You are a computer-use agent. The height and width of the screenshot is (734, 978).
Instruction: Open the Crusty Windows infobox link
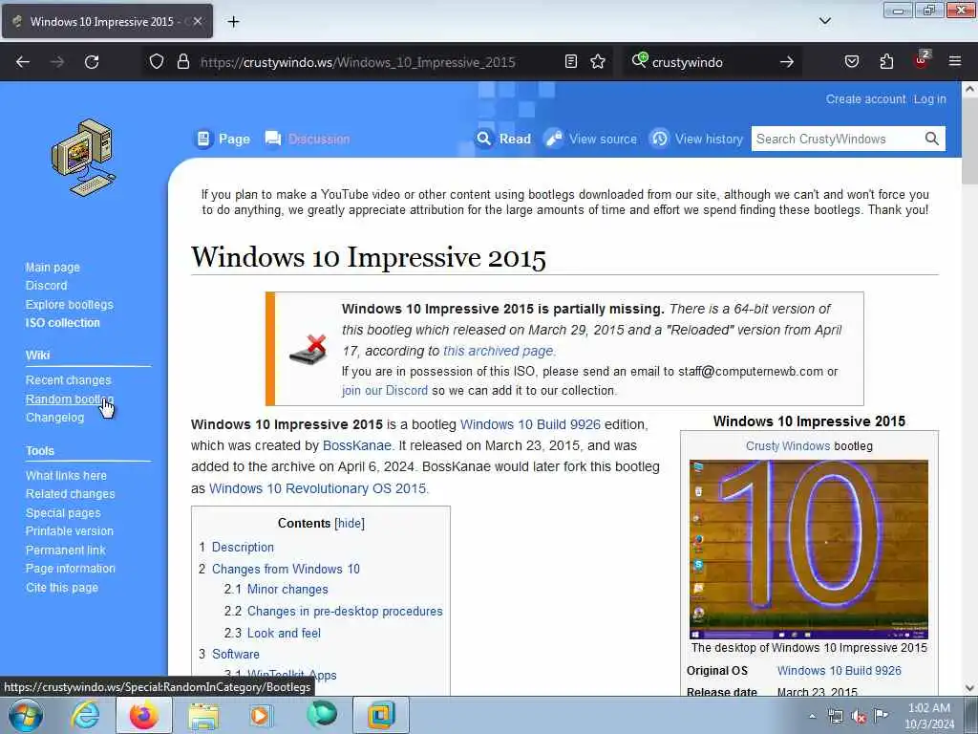click(x=788, y=445)
